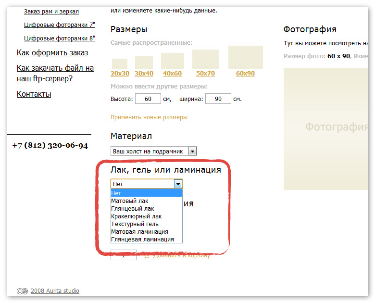Choose 'Нет' option in the list
Viewport: 375px width, 303px height.
(147, 193)
